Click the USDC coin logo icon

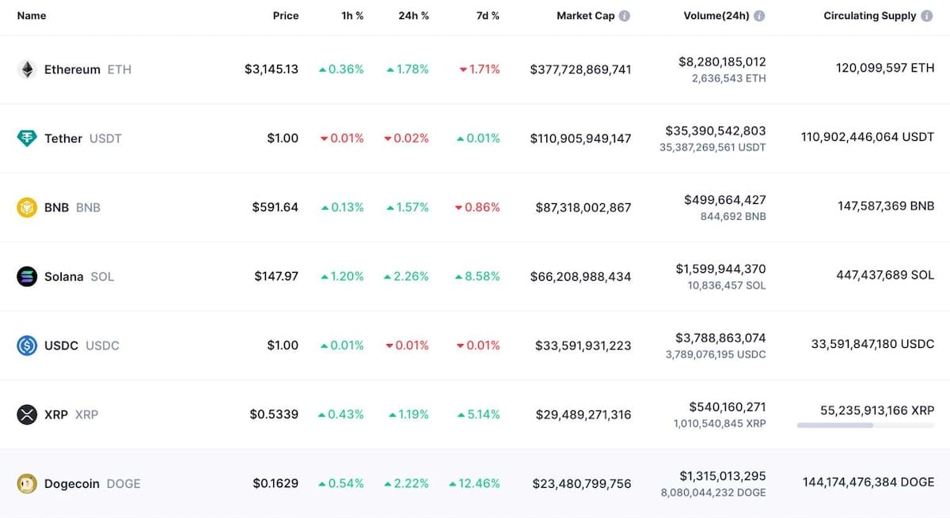pos(27,346)
